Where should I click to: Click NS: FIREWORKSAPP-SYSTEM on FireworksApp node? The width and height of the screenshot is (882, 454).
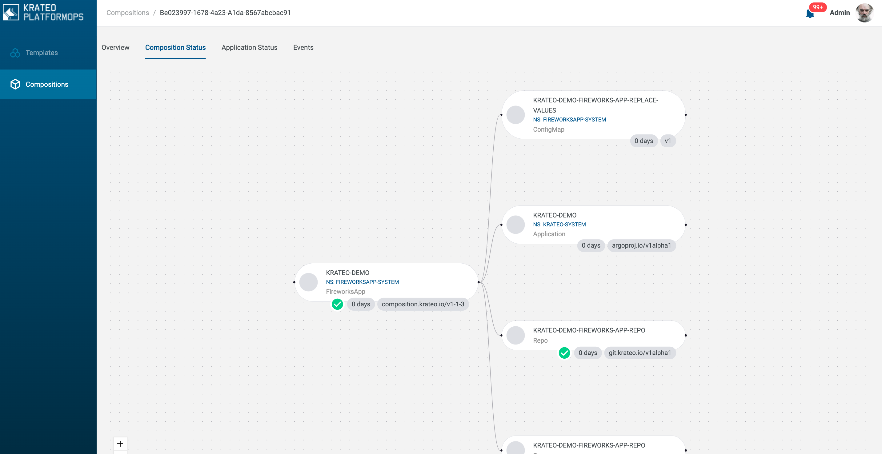(x=362, y=282)
